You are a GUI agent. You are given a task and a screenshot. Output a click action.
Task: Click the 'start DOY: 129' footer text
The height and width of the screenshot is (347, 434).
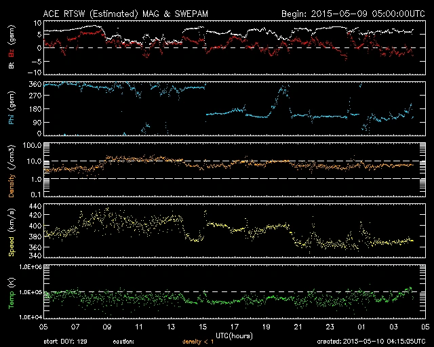tap(65, 342)
